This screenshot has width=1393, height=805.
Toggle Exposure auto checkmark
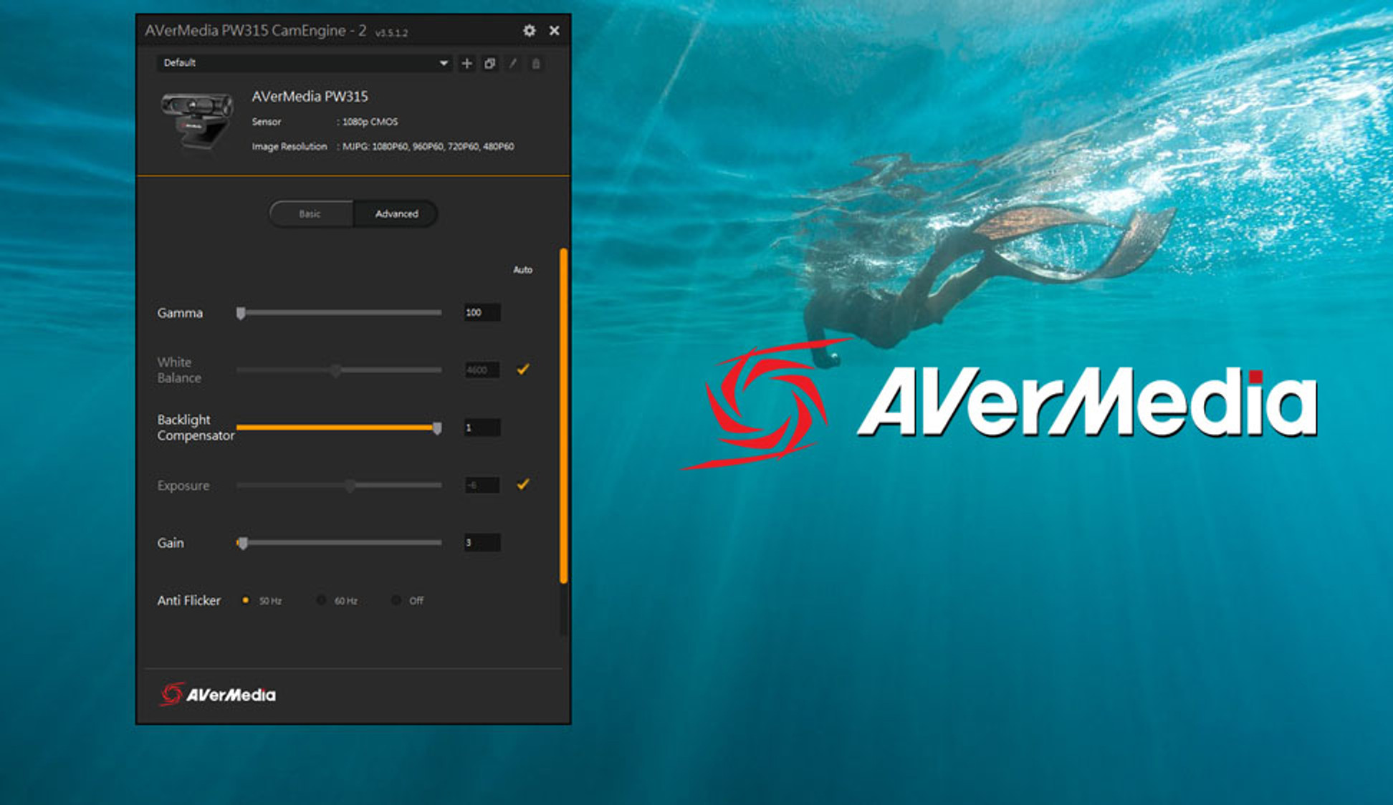(523, 485)
